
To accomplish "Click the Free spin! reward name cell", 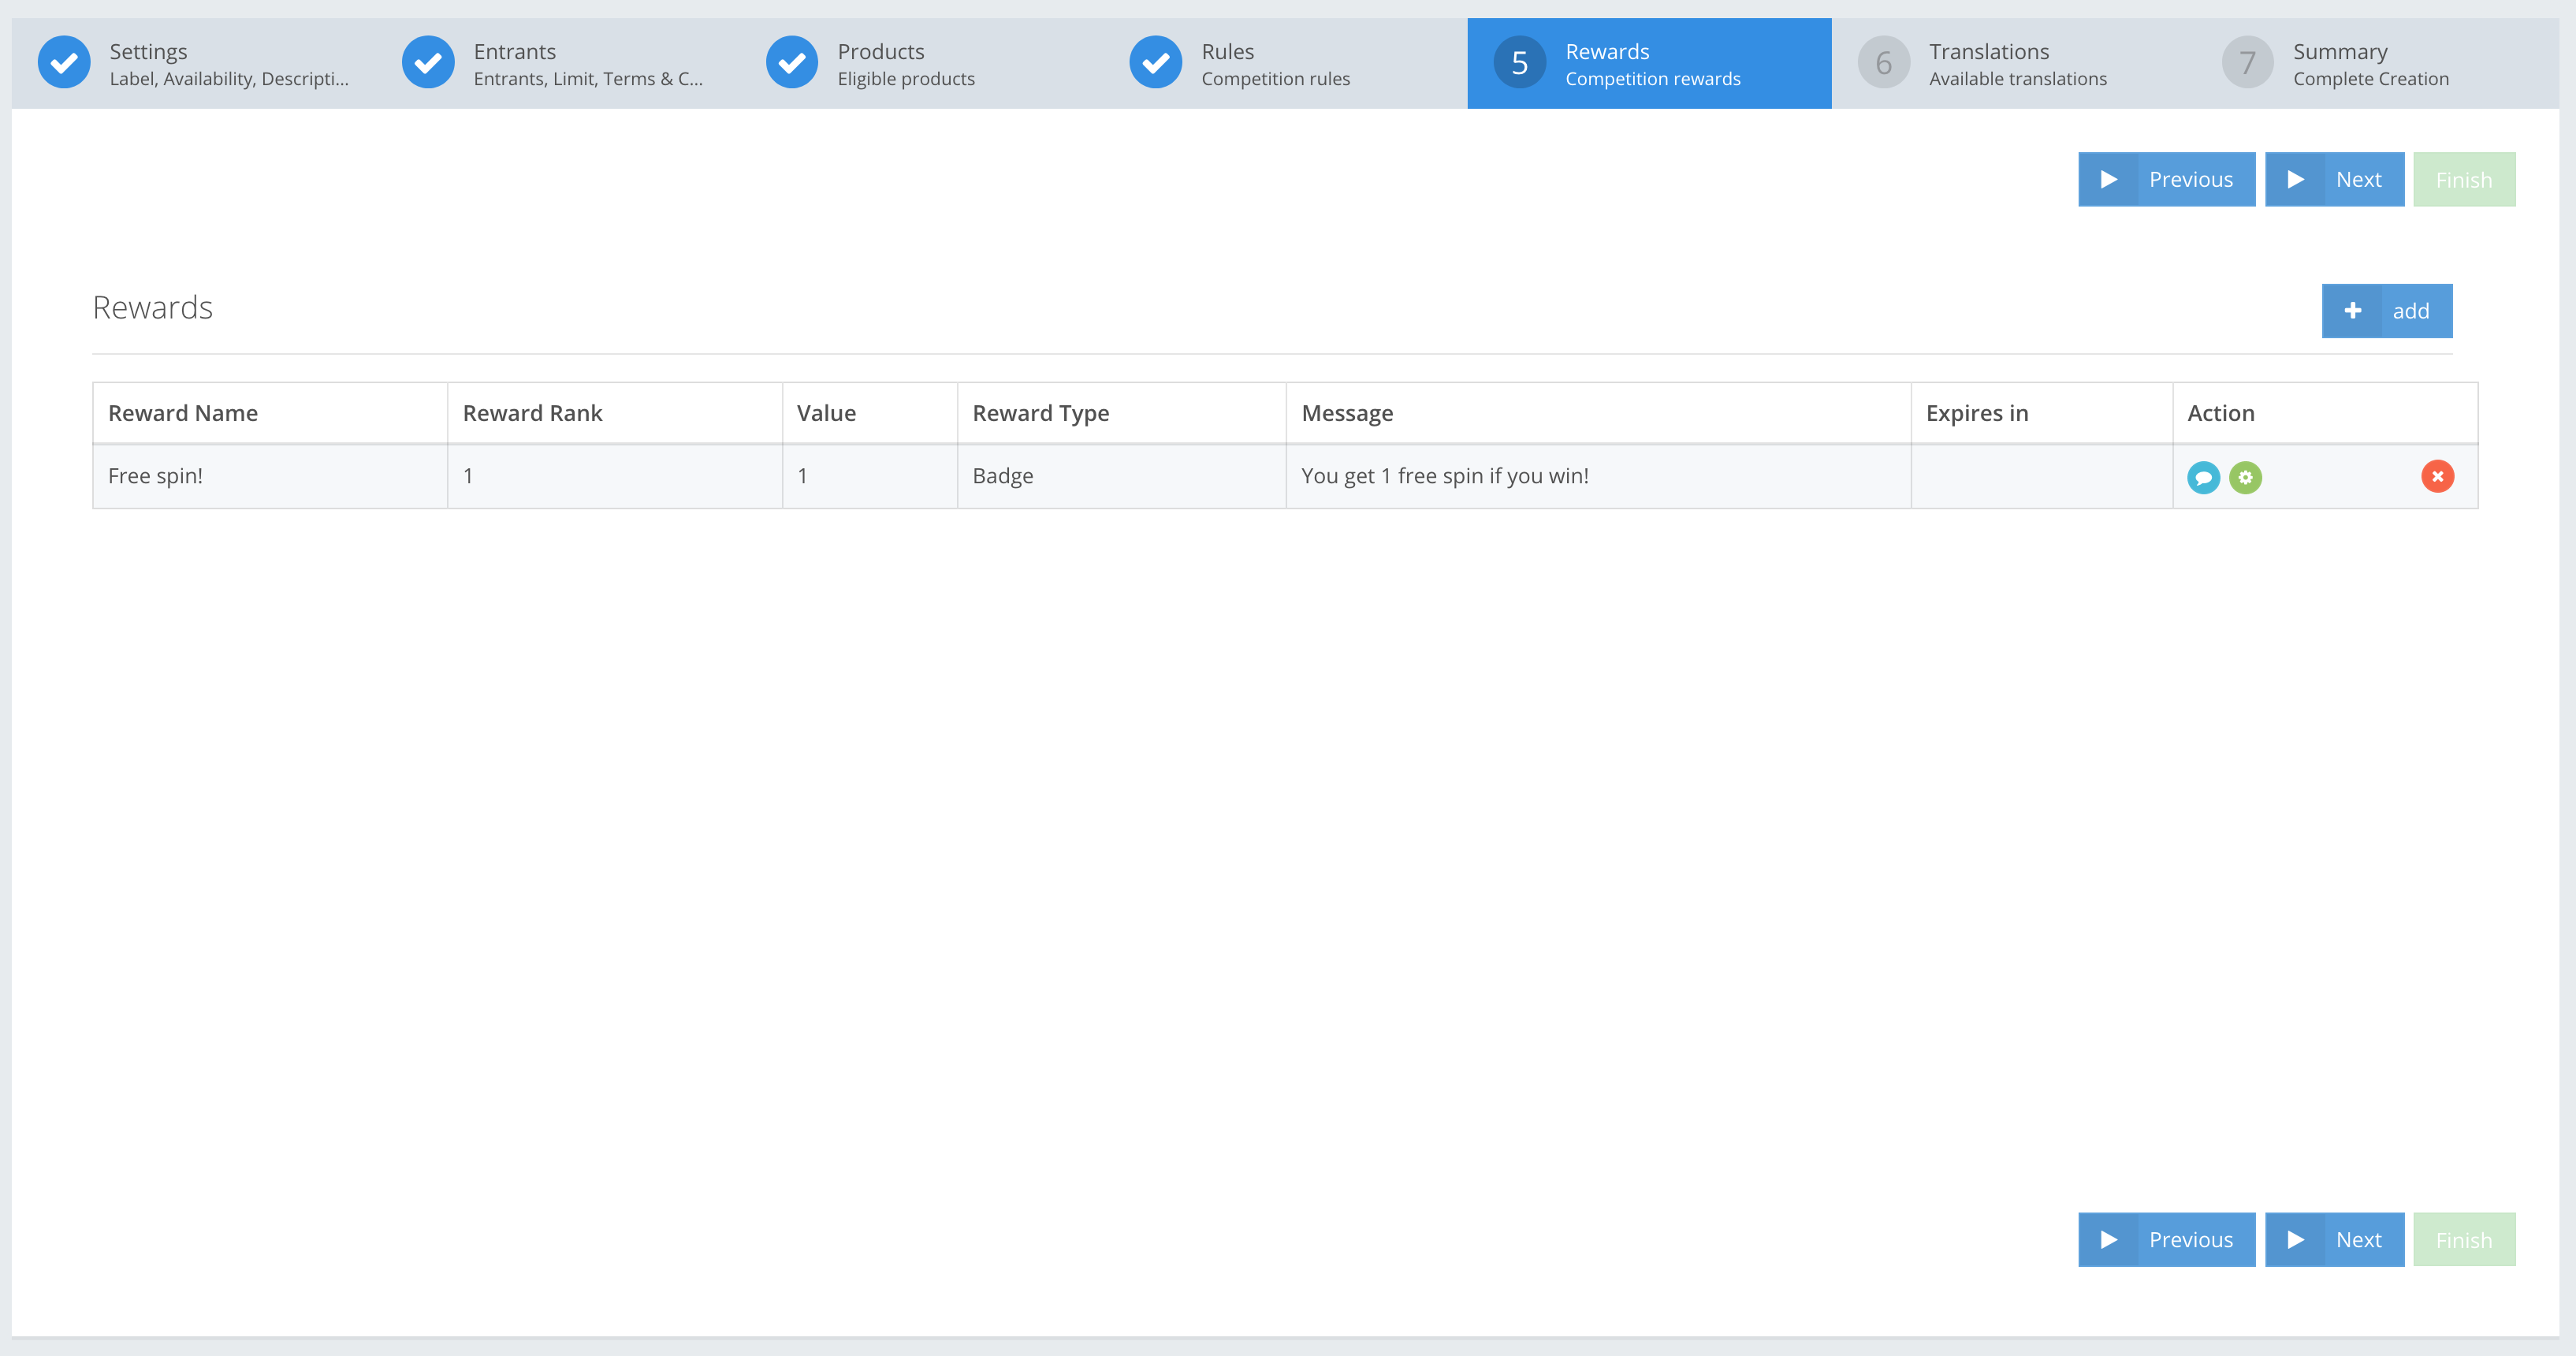I will click(155, 476).
